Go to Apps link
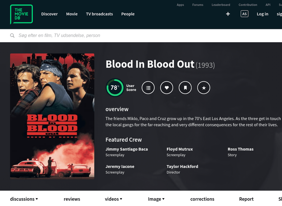This screenshot has height=206, width=282. tap(180, 5)
